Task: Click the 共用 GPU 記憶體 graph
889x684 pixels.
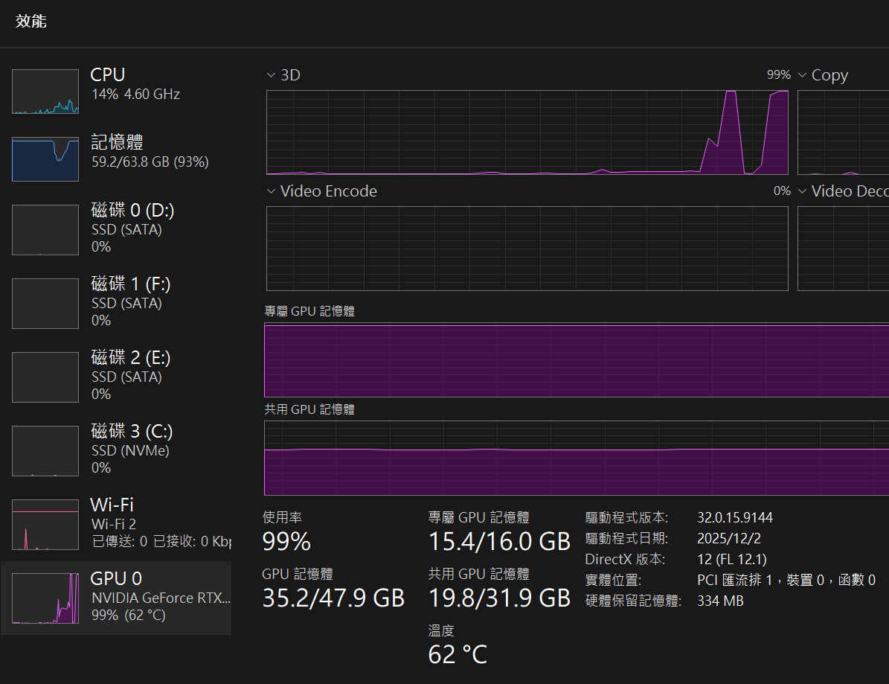Action: click(x=577, y=458)
